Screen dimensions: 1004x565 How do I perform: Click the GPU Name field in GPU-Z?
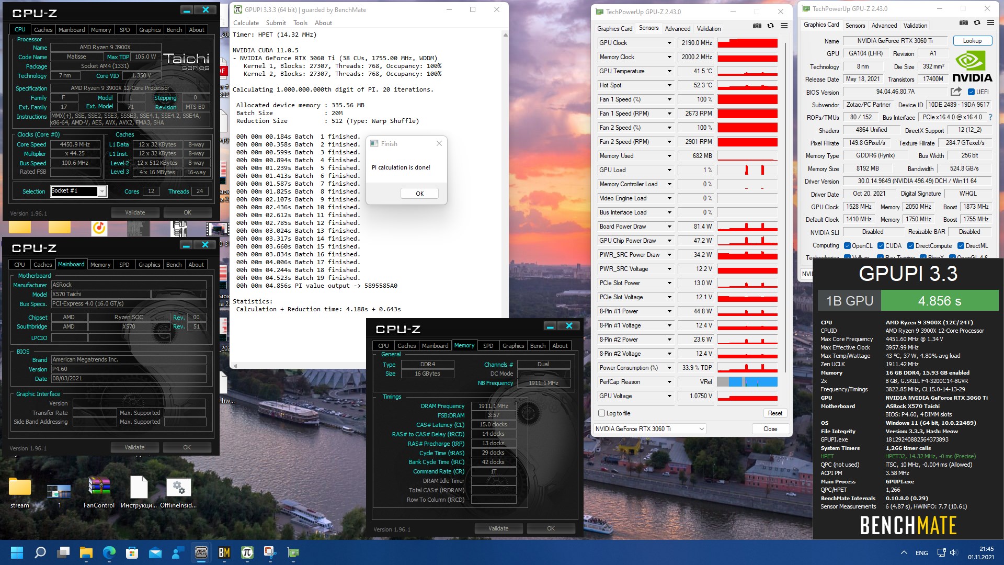pos(895,41)
